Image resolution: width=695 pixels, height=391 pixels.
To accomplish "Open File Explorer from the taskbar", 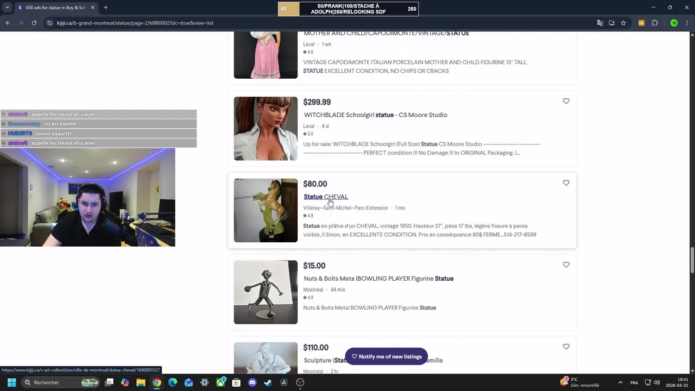I will [x=141, y=382].
